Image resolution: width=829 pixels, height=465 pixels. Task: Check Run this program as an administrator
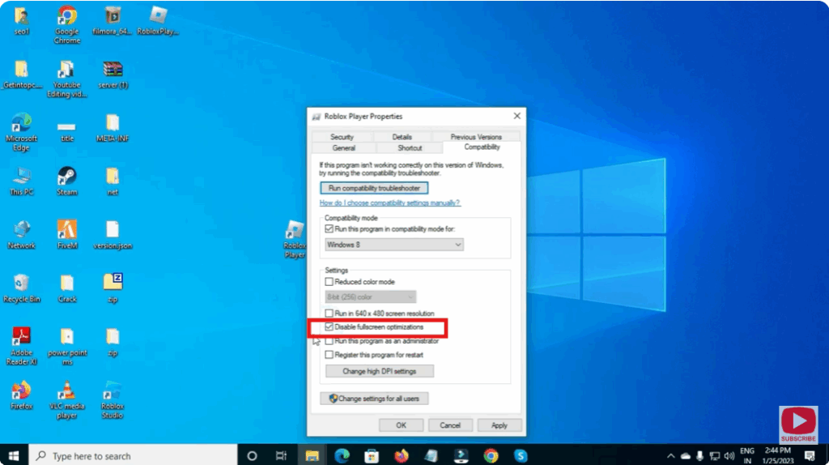(x=329, y=341)
